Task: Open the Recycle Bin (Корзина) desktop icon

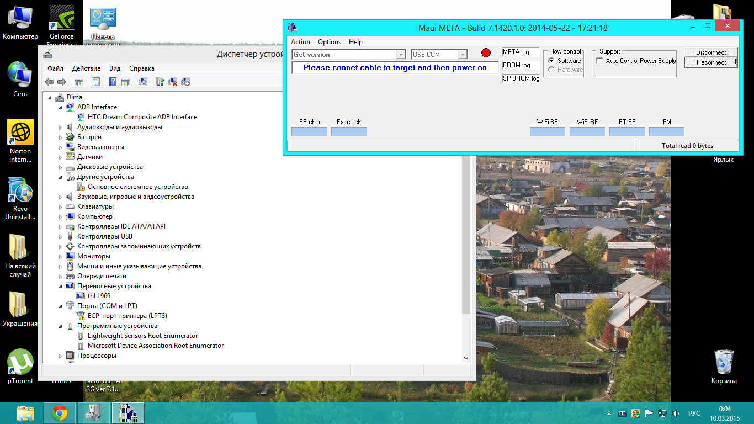Action: 724,362
